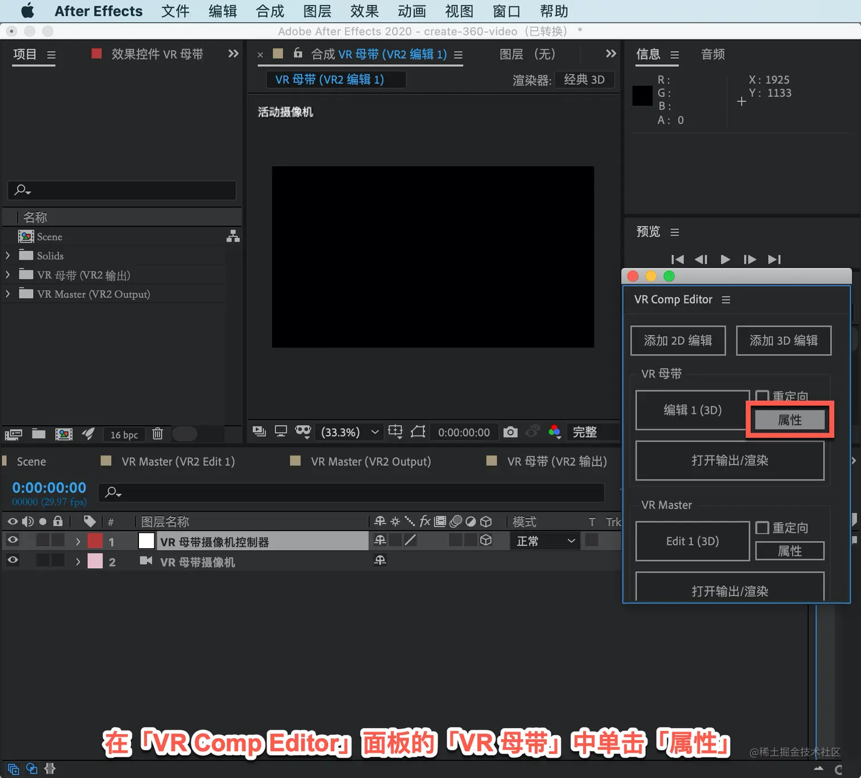Open the project flowchart view icon
The height and width of the screenshot is (778, 861).
point(233,237)
